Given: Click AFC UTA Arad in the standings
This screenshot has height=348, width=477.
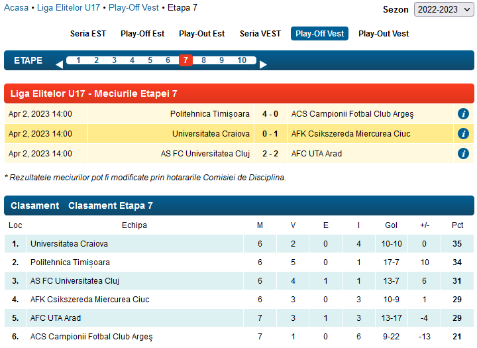Looking at the screenshot, I should (56, 318).
